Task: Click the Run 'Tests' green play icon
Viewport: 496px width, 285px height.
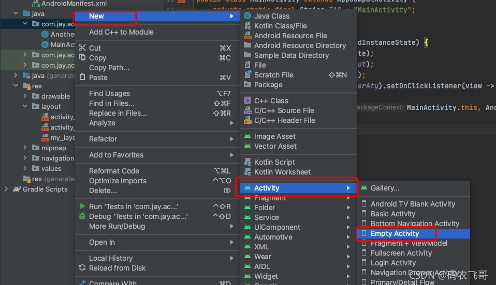Action: click(x=82, y=207)
